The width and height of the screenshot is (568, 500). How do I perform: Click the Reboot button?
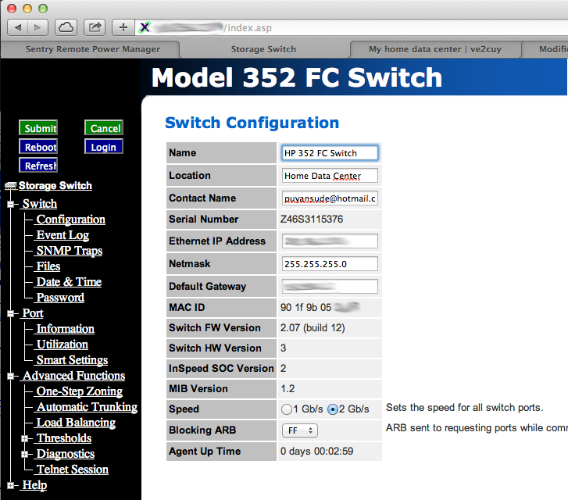(x=38, y=147)
